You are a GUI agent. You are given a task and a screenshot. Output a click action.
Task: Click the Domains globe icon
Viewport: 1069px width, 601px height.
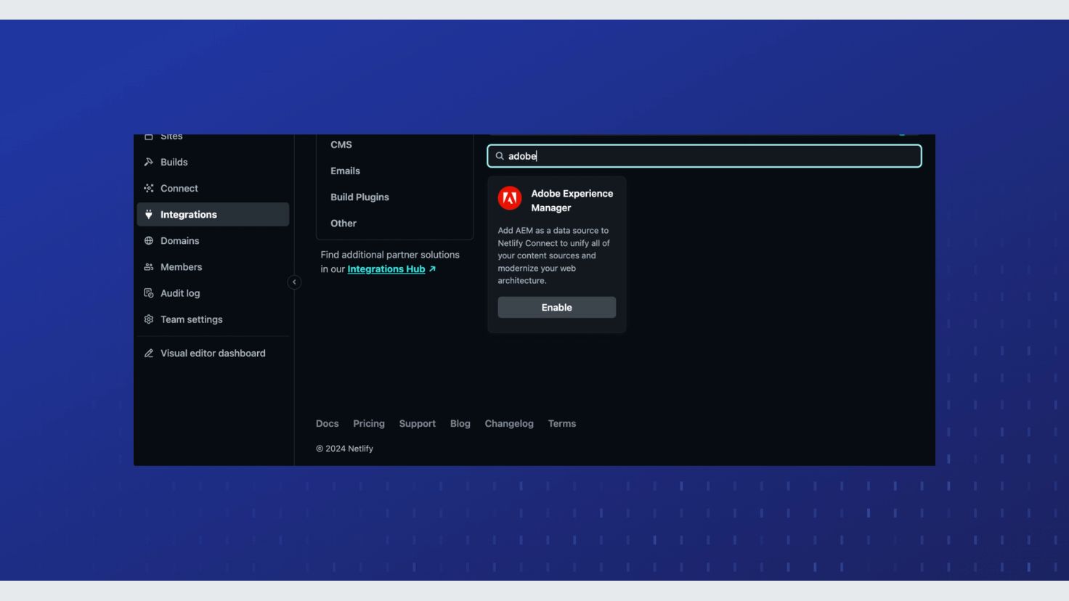click(x=149, y=240)
